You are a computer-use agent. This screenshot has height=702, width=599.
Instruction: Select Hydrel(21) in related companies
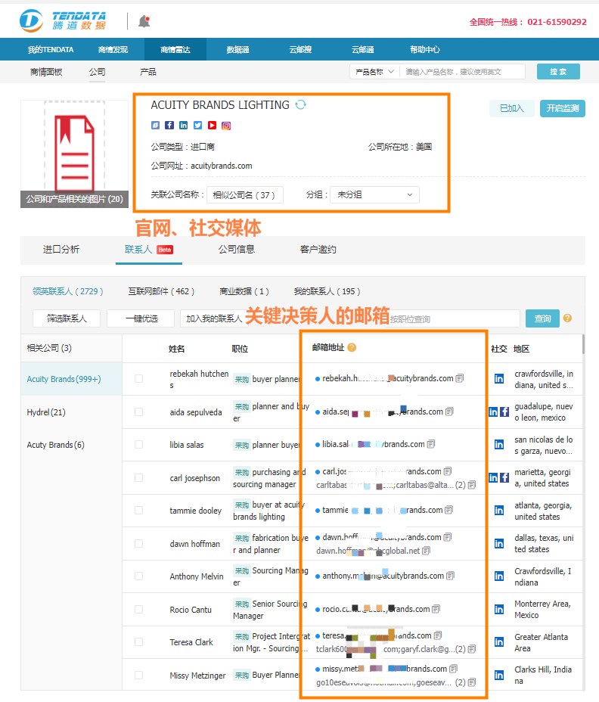coord(72,412)
